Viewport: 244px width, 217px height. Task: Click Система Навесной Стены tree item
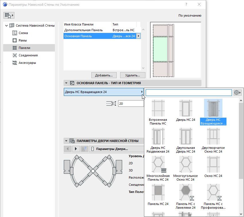point(35,25)
